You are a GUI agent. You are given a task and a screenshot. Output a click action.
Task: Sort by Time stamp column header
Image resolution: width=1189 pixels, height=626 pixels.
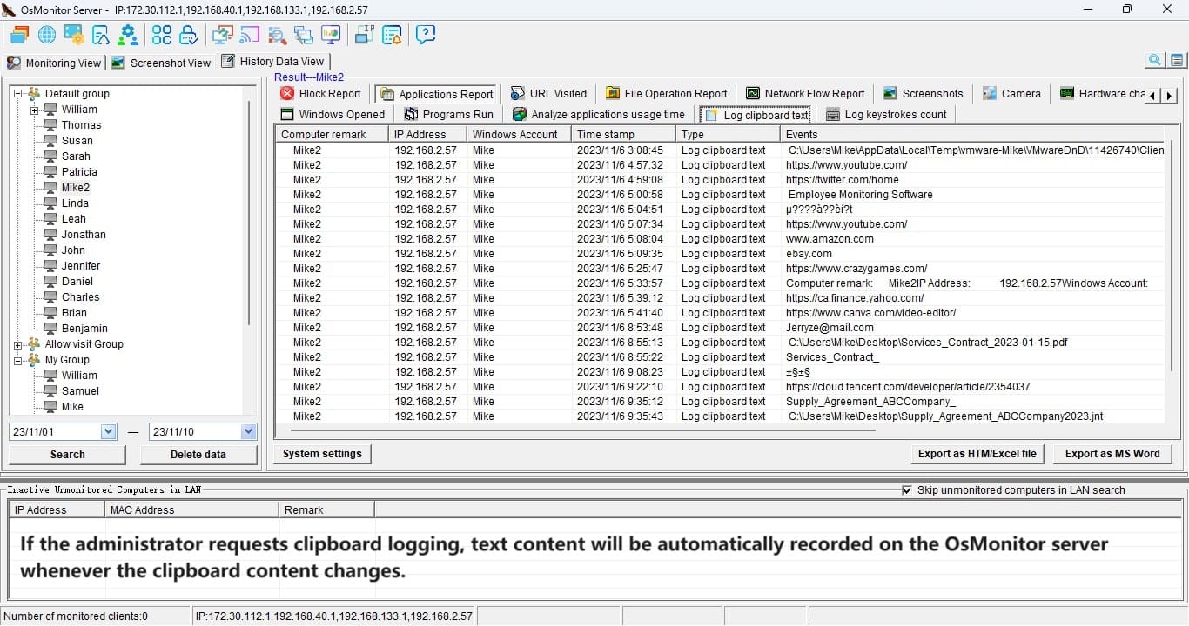click(623, 134)
